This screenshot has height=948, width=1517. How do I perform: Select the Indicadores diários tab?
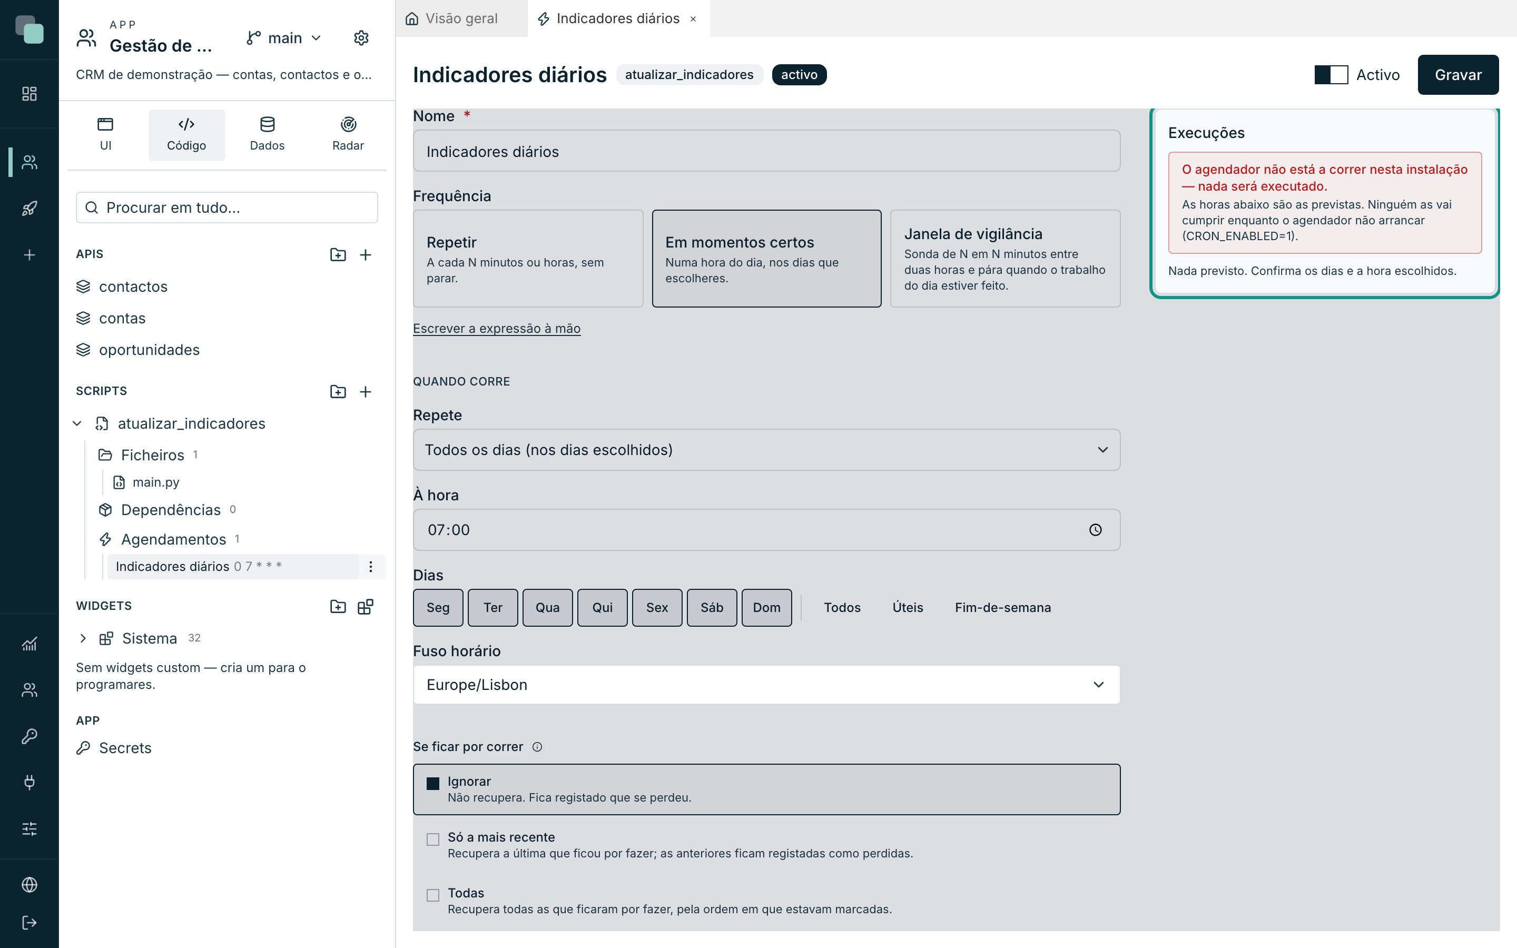(617, 18)
